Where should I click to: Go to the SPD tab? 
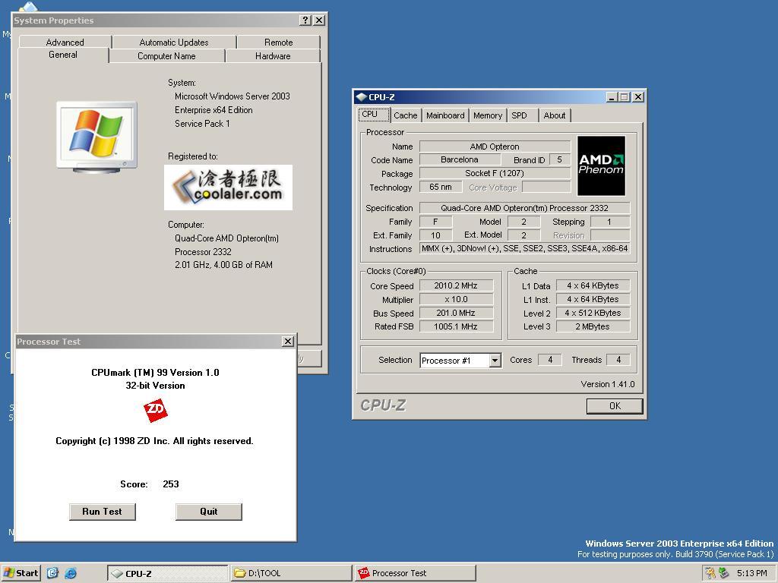519,115
